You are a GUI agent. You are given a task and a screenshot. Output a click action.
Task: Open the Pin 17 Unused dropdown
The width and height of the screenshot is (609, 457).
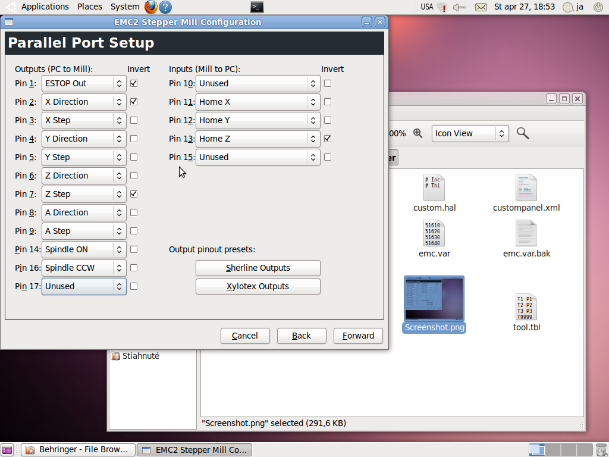84,286
